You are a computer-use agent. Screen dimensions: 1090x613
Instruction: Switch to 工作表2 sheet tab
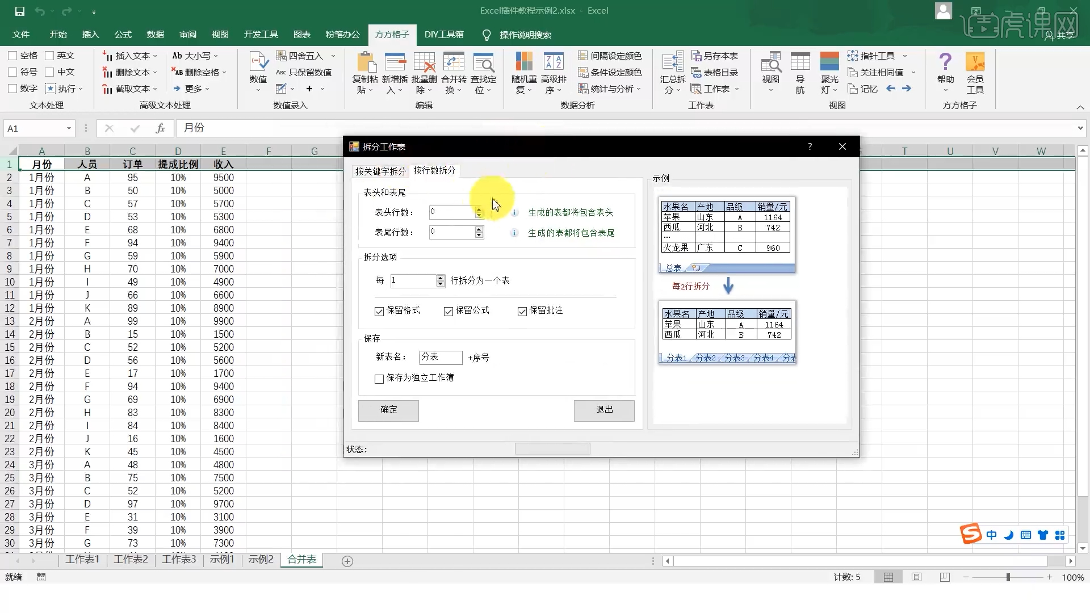pyautogui.click(x=131, y=560)
